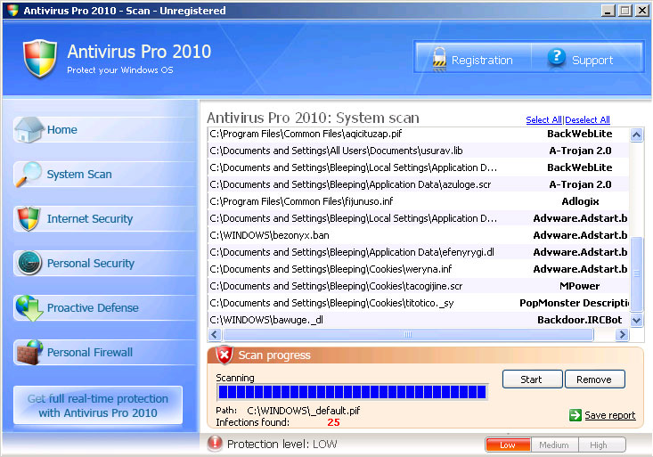Click the blue scanning progress bar
The image size is (653, 457).
[352, 392]
